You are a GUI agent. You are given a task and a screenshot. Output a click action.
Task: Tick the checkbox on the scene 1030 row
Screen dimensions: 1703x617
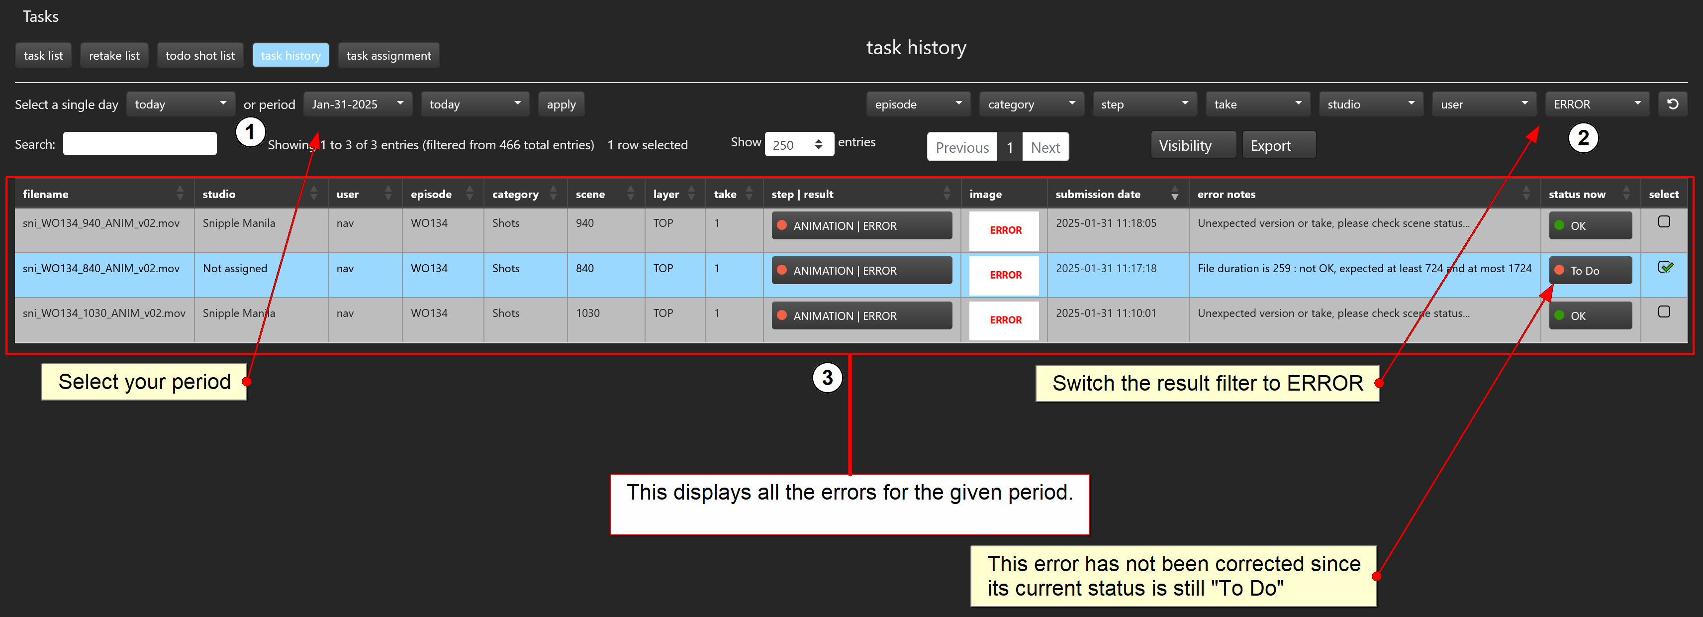1663,312
